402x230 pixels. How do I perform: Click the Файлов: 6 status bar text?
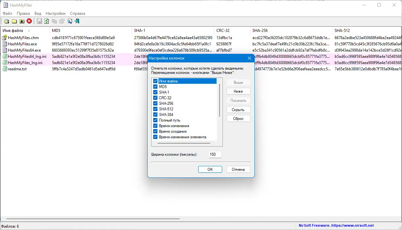[11, 226]
